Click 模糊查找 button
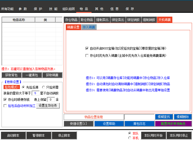Screen dimensions: 193x141 coord(164,117)
